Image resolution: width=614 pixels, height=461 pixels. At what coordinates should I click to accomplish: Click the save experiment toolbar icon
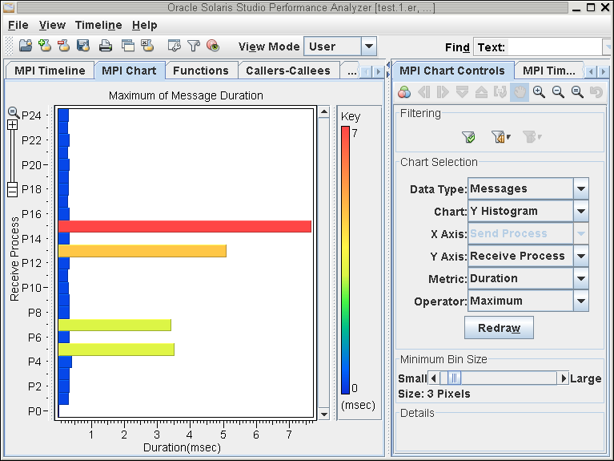pyautogui.click(x=83, y=46)
